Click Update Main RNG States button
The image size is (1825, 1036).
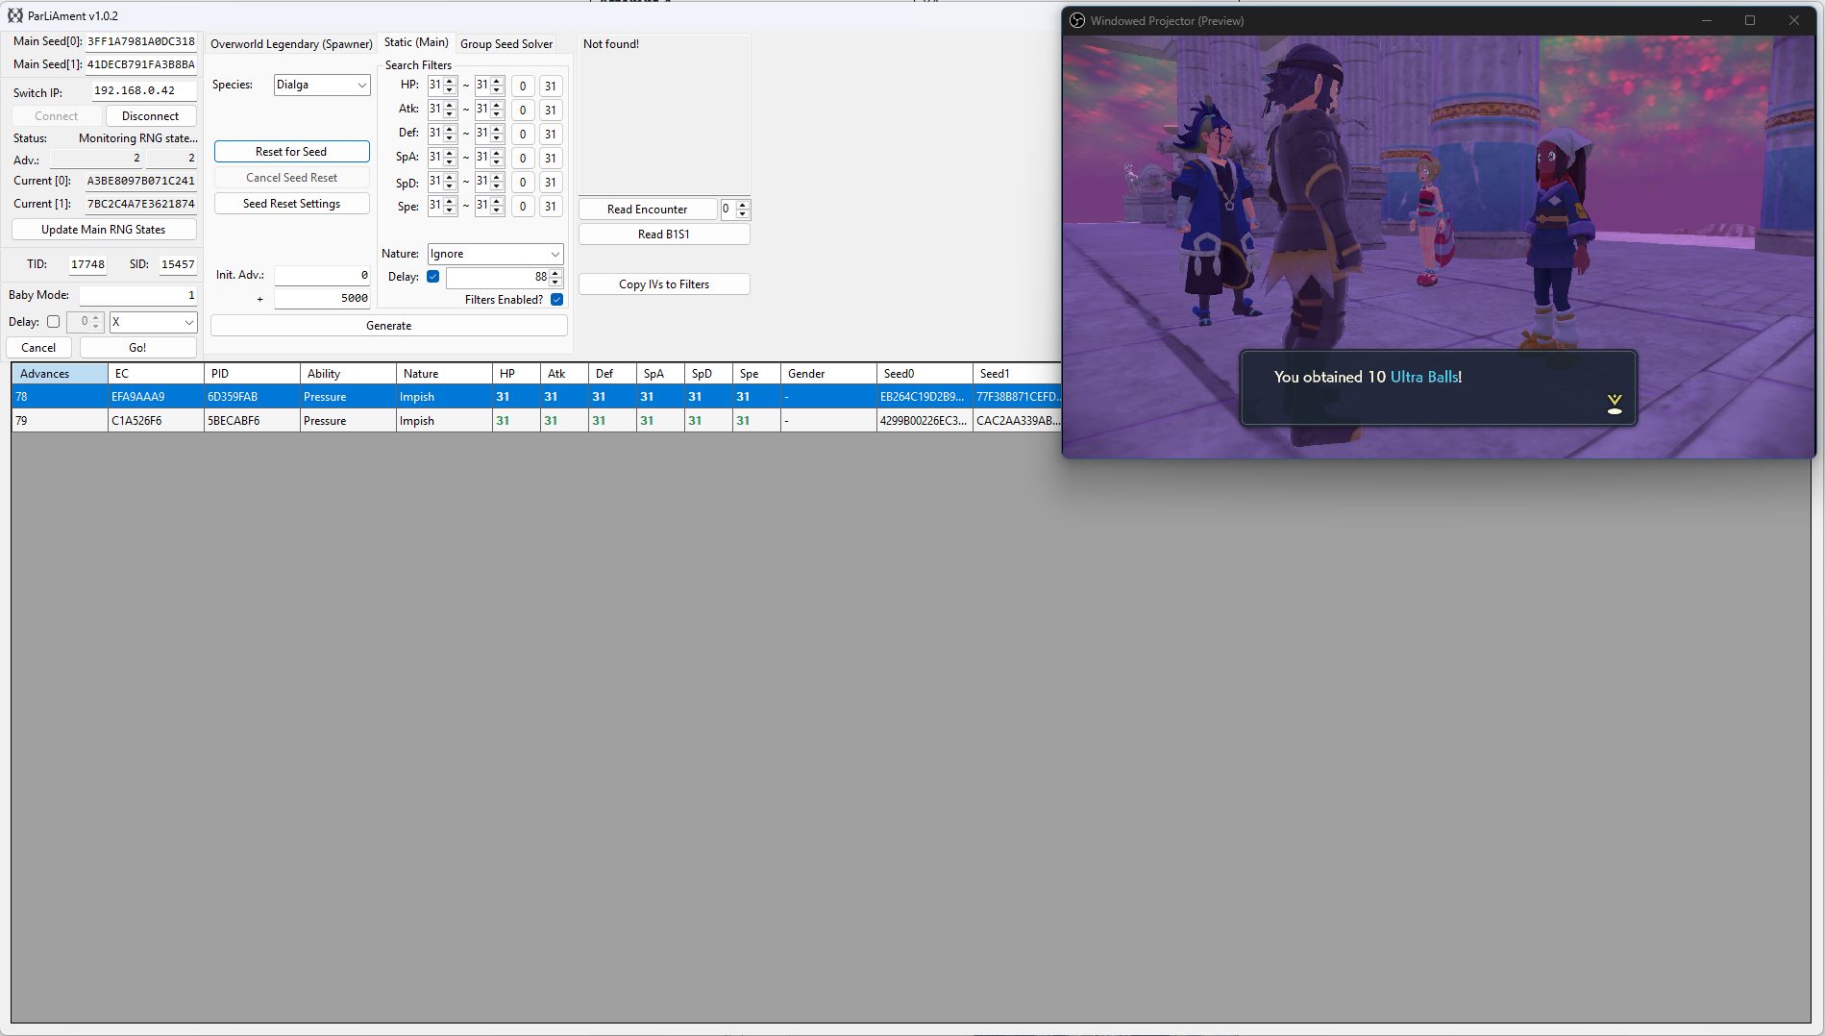[x=104, y=230]
